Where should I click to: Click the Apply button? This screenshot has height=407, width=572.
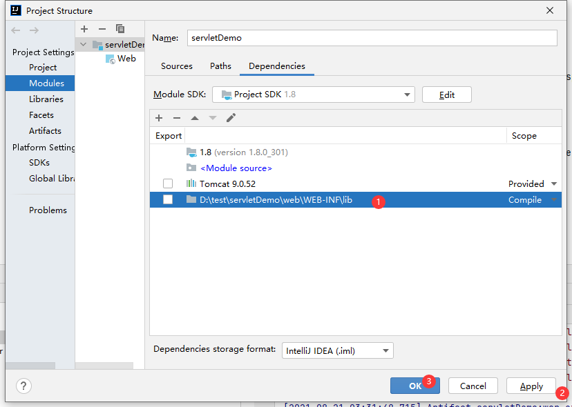point(531,386)
